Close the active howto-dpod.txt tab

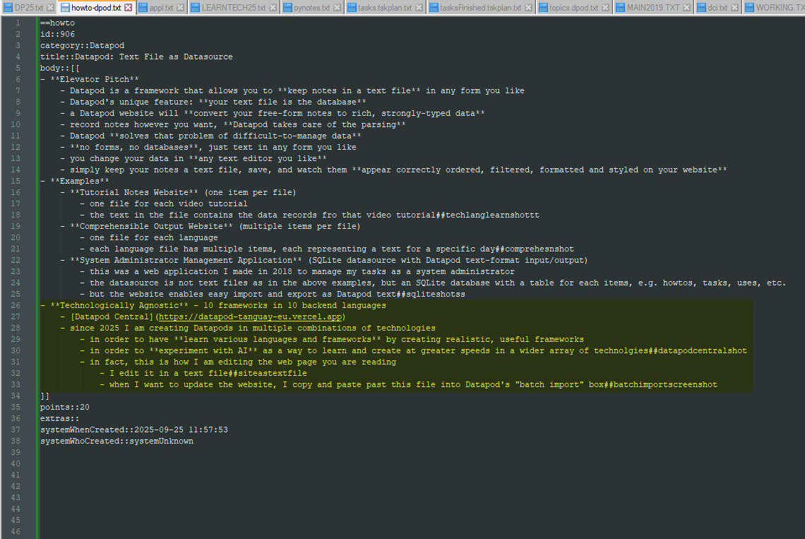pos(127,8)
